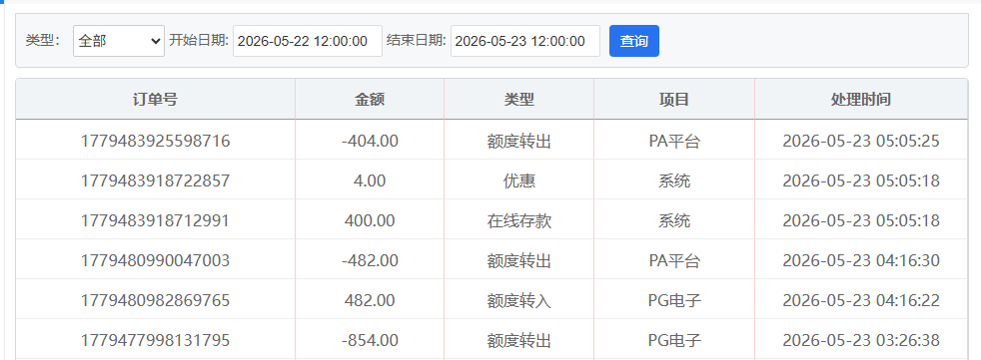981x360 pixels.
Task: Open the 类型 dropdown showing 全部
Action: pyautogui.click(x=119, y=41)
